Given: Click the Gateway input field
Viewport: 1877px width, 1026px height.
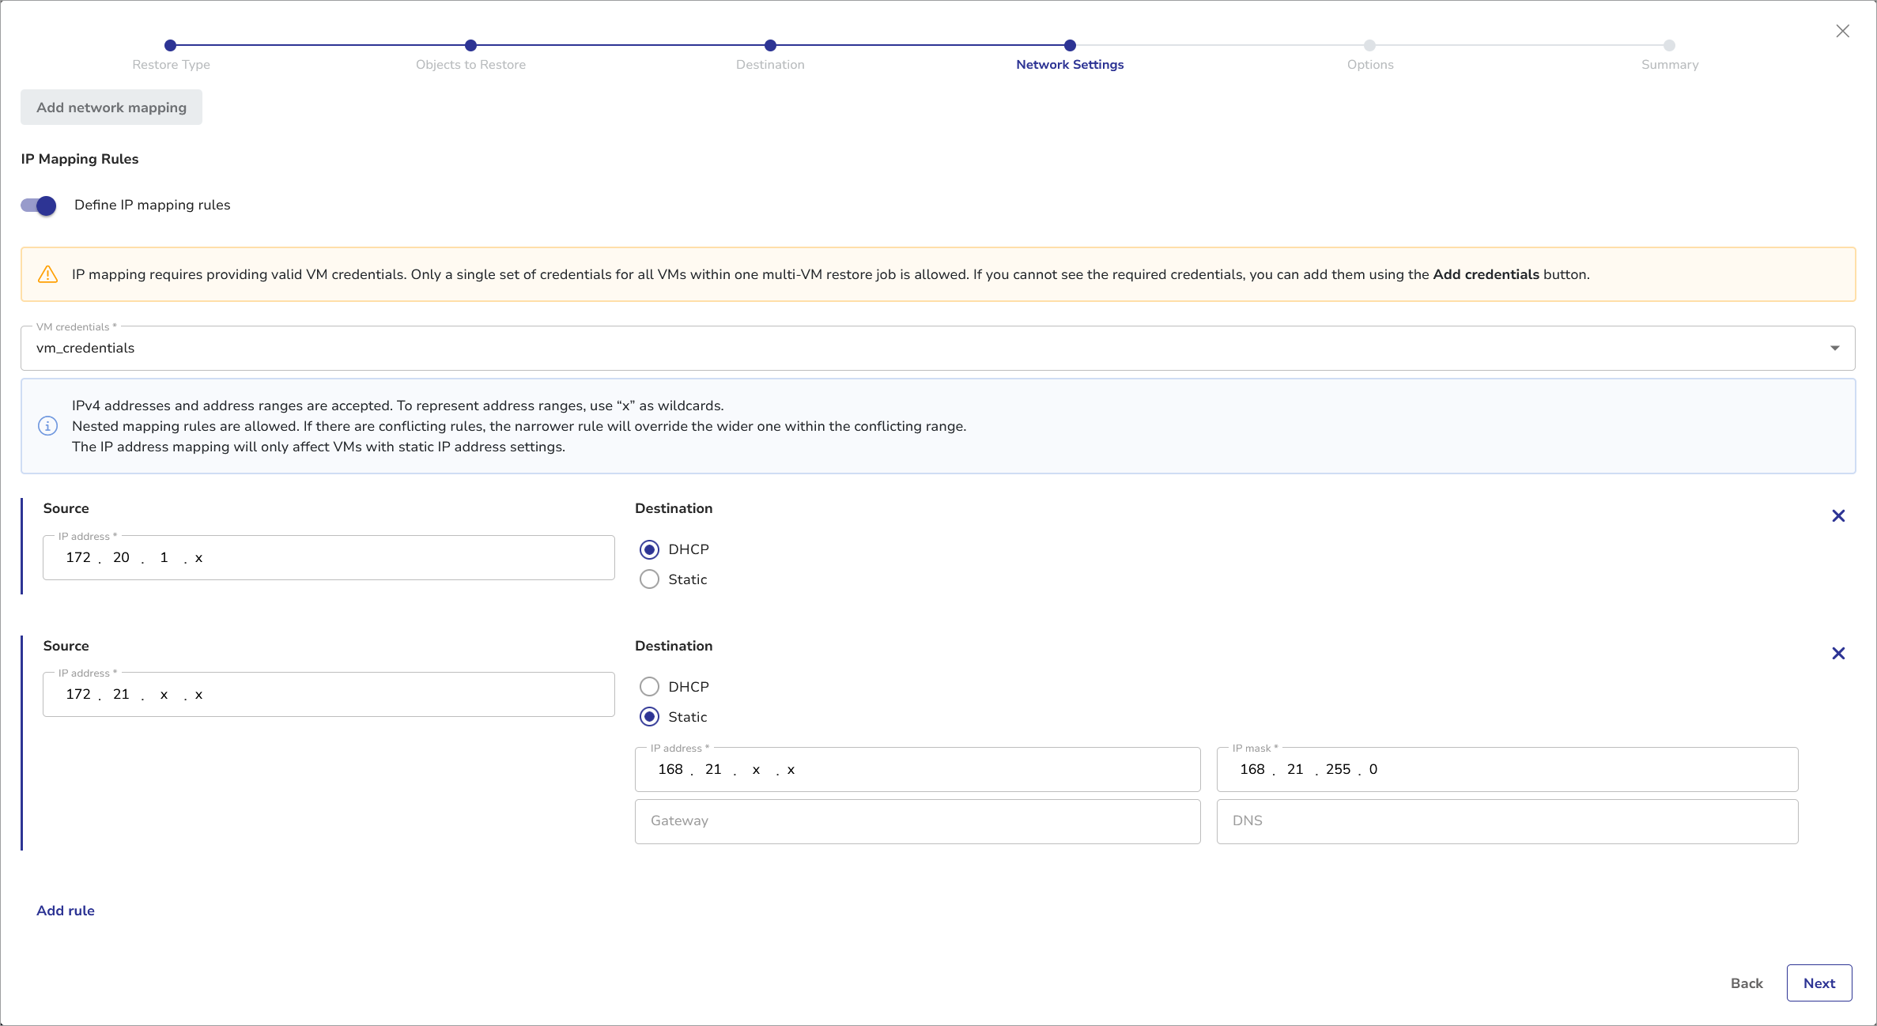Looking at the screenshot, I should point(917,821).
